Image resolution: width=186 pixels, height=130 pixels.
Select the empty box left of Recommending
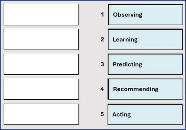(41, 89)
